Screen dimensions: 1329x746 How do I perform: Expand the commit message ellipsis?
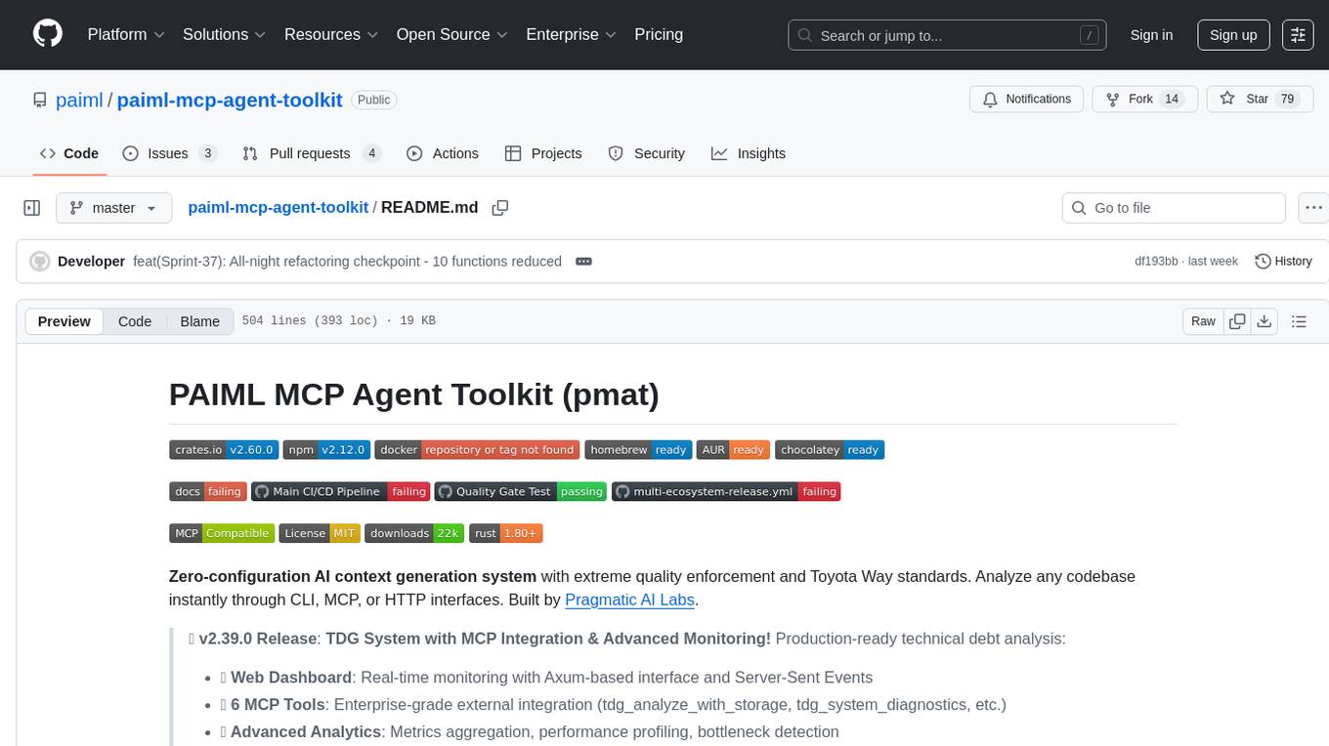(583, 262)
